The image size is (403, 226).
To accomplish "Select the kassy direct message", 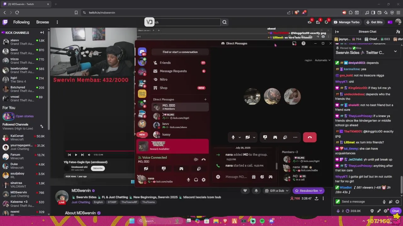I will pyautogui.click(x=179, y=134).
